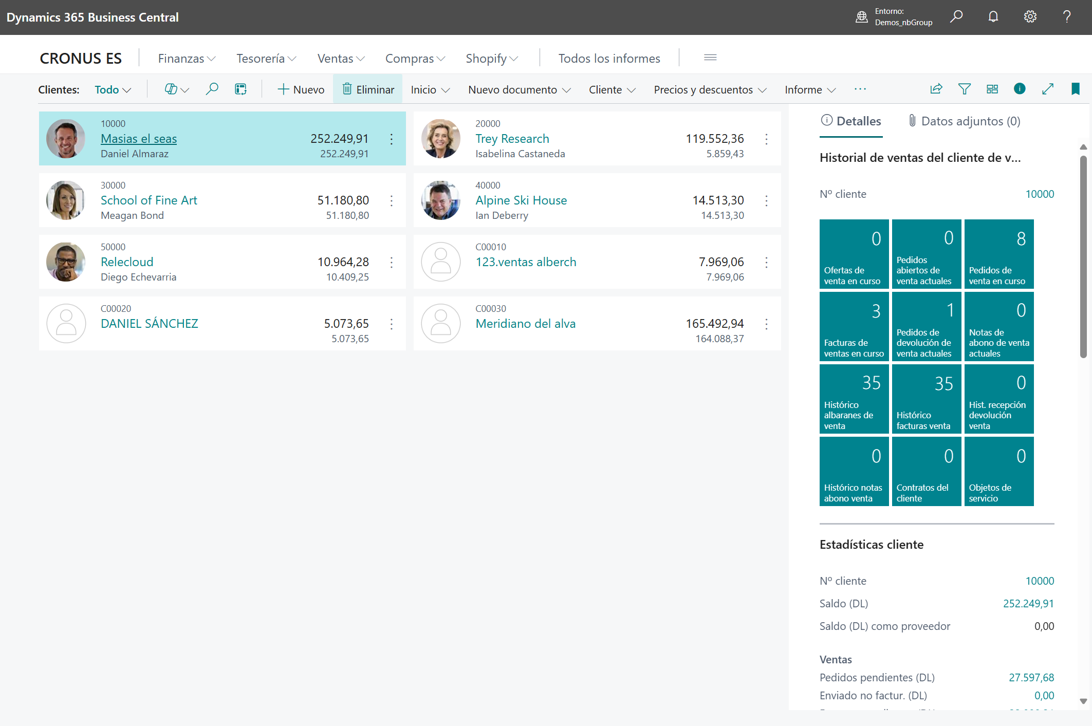
Task: Open customer Alpine Ski House
Action: [521, 200]
